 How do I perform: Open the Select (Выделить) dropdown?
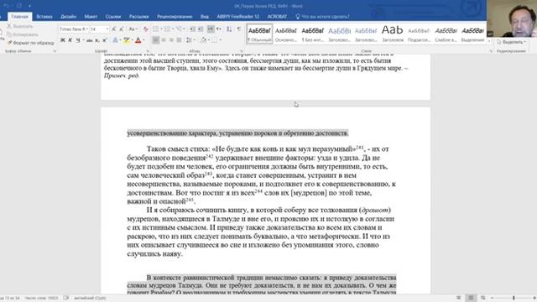[511, 42]
